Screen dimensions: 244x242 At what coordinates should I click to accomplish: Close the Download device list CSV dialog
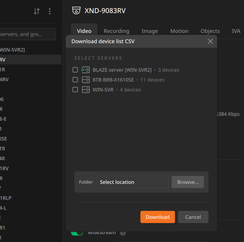click(210, 41)
